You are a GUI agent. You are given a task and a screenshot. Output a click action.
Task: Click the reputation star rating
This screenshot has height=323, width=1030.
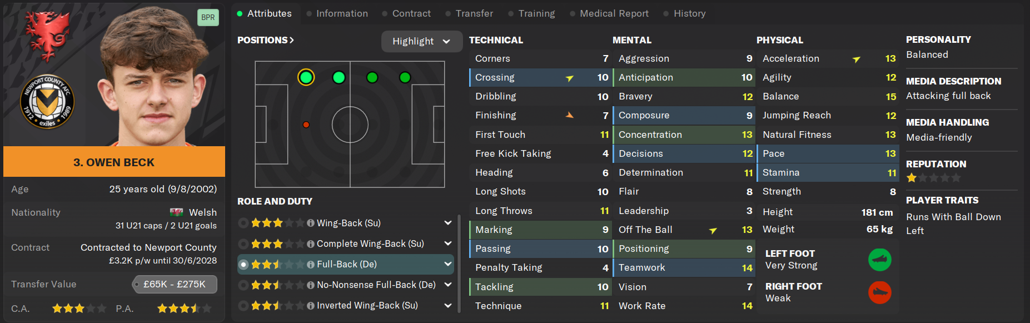tap(933, 178)
